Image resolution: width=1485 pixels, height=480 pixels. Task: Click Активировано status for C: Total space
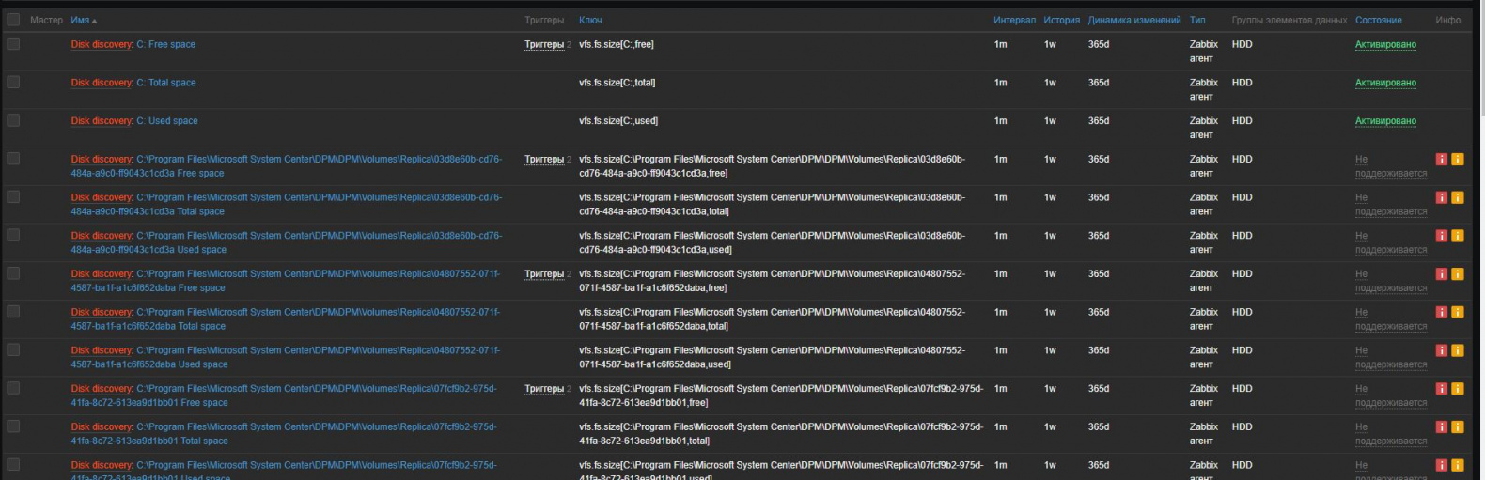pyautogui.click(x=1385, y=83)
